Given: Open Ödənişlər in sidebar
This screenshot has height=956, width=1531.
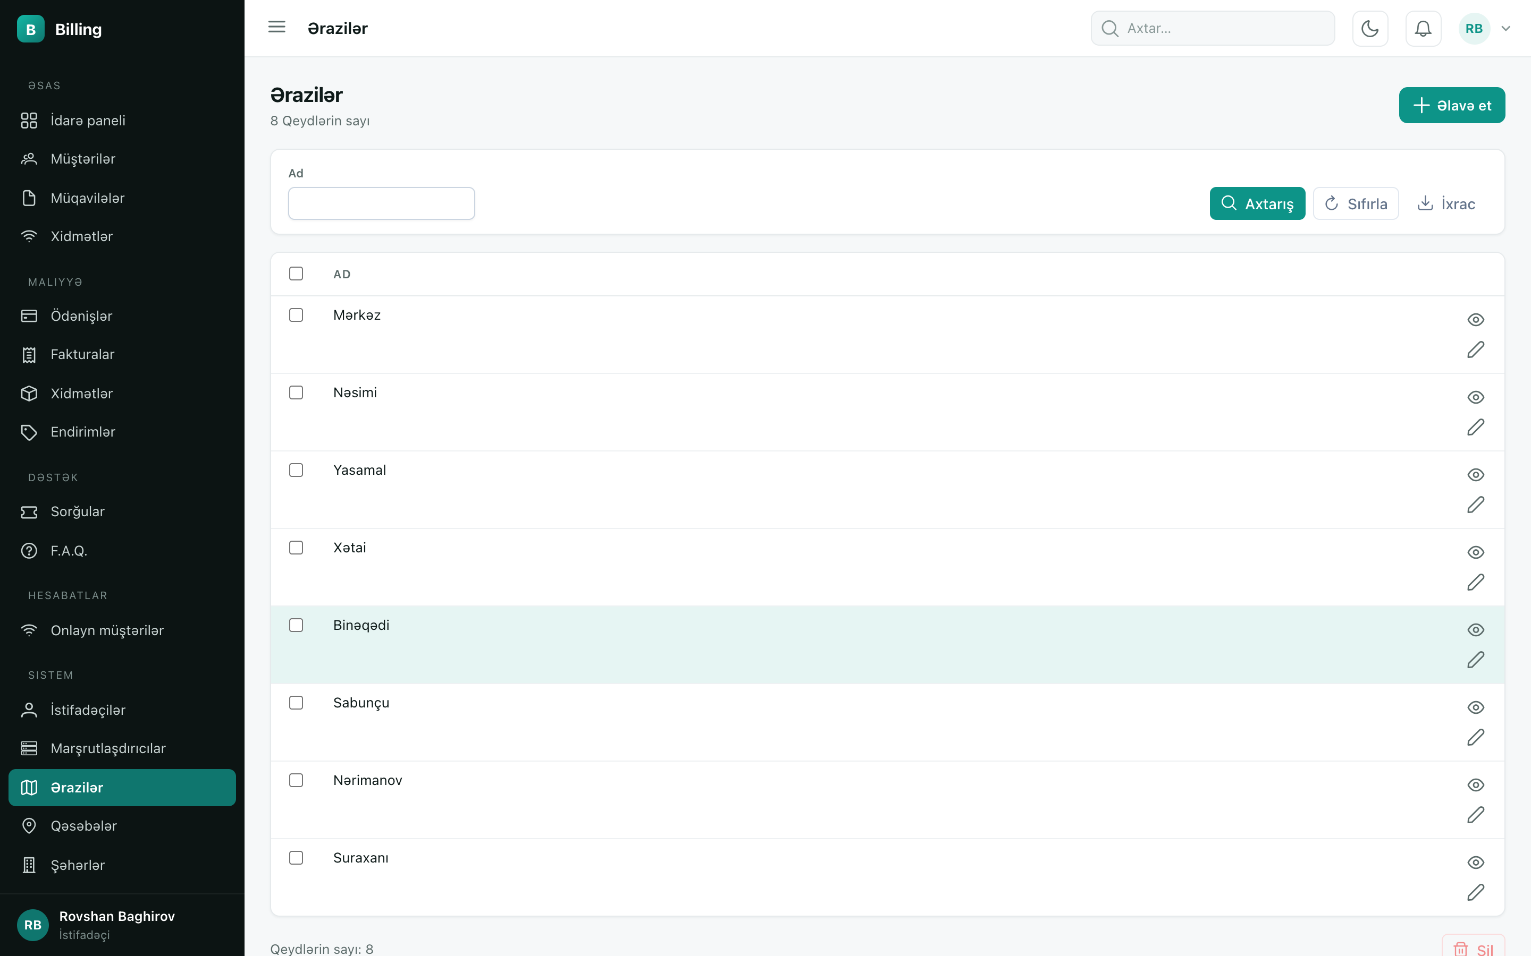Looking at the screenshot, I should coord(122,315).
